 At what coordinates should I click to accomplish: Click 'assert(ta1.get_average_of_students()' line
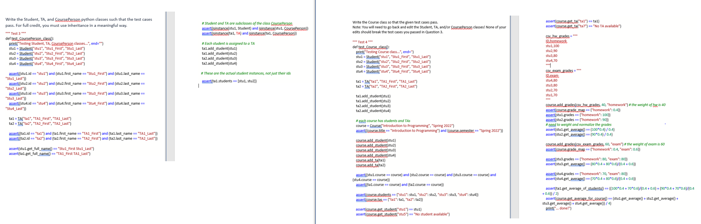click(x=618, y=191)
